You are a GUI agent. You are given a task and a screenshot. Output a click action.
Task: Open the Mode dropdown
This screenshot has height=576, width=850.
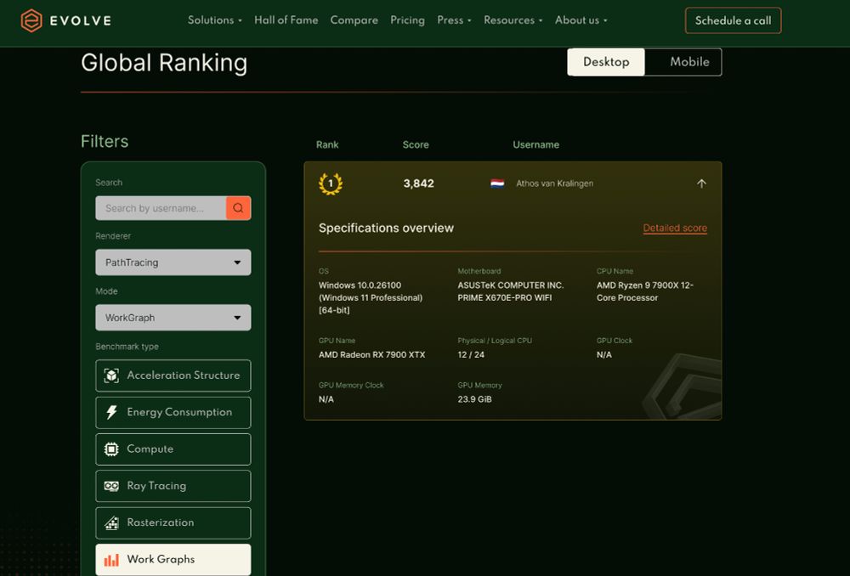pyautogui.click(x=173, y=318)
